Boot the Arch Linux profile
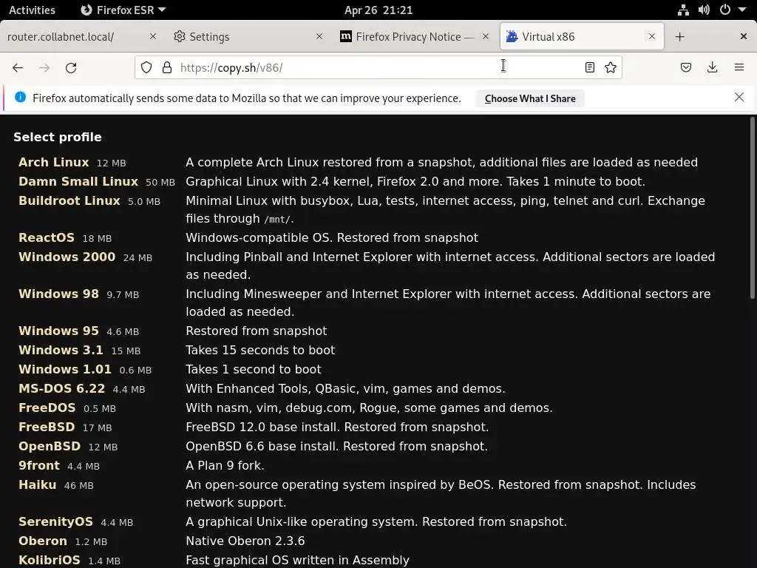 tap(53, 162)
